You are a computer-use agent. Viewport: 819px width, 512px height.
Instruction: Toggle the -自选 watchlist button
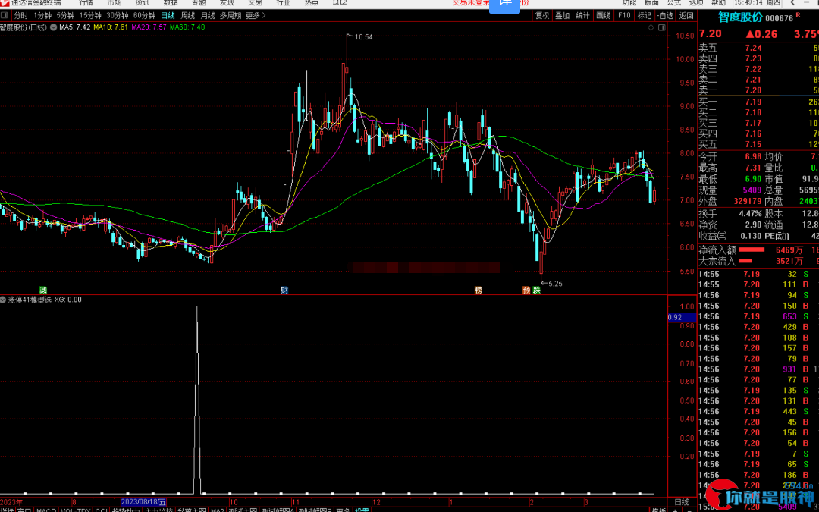pyautogui.click(x=666, y=16)
